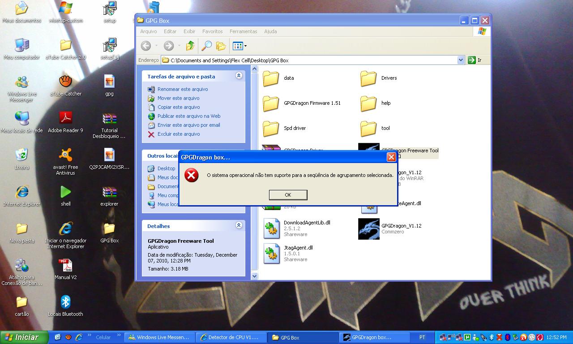Image resolution: width=573 pixels, height=344 pixels.
Task: Select the explorer archive desktop icon
Action: click(109, 196)
